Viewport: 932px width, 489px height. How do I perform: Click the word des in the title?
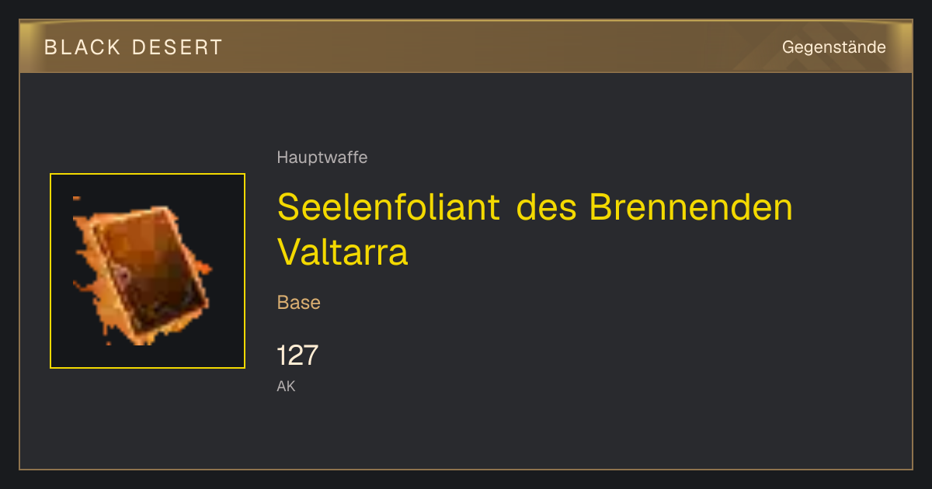(x=544, y=207)
